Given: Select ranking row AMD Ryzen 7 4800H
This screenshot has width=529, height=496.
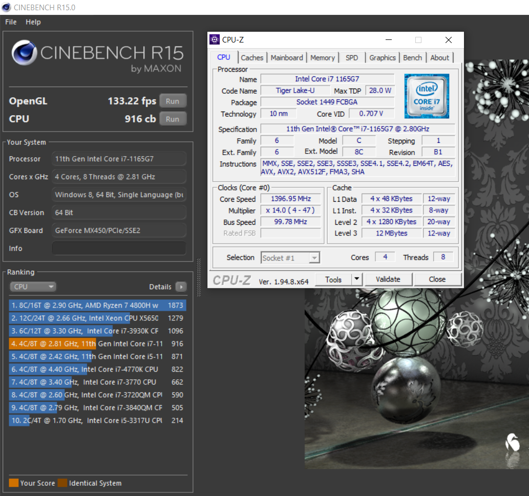Looking at the screenshot, I should point(97,305).
